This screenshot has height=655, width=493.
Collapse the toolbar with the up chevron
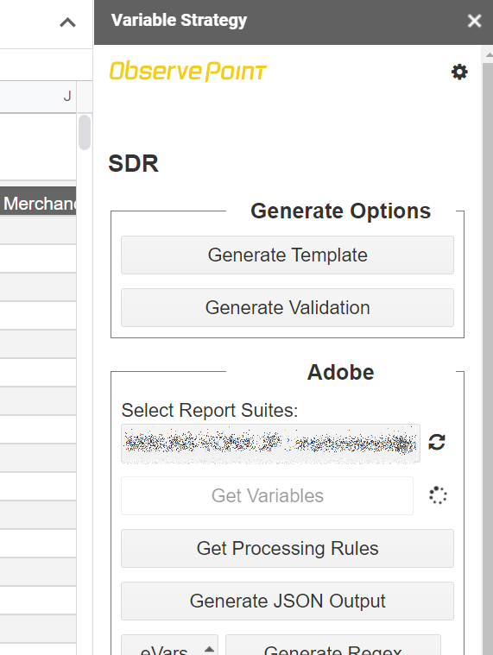(x=67, y=22)
